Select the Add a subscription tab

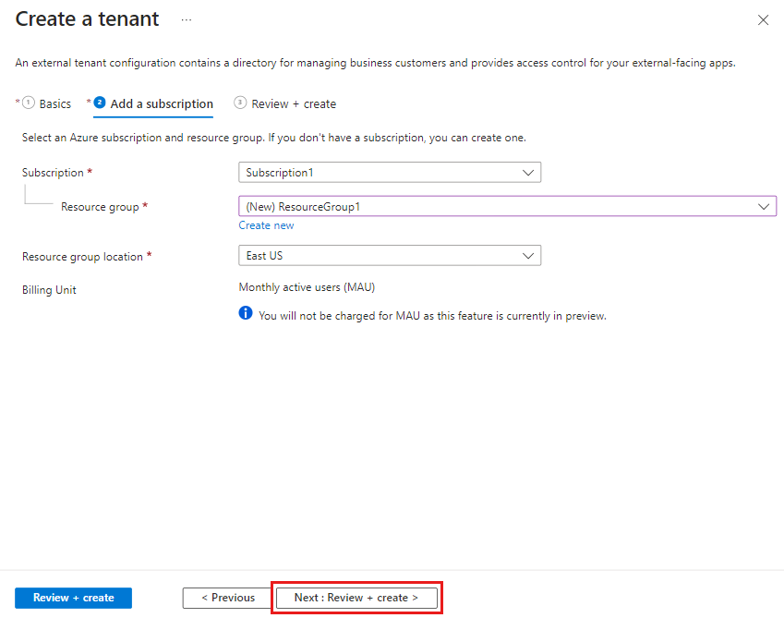click(162, 104)
